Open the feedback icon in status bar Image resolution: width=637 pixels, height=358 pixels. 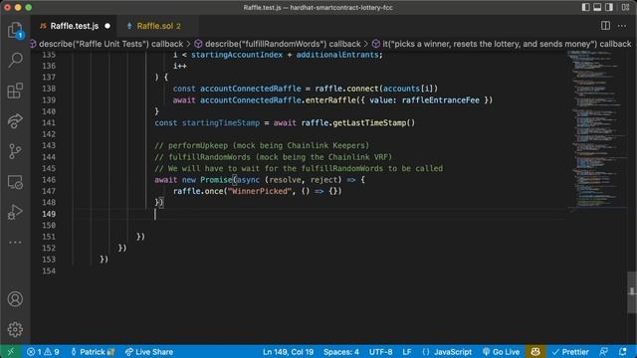click(x=604, y=352)
